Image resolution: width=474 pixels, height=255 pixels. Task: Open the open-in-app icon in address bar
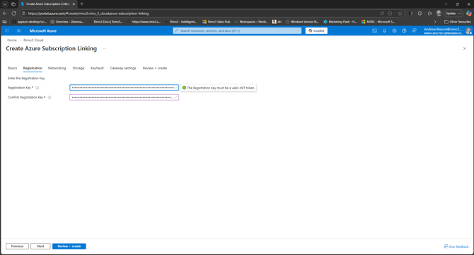click(x=382, y=13)
